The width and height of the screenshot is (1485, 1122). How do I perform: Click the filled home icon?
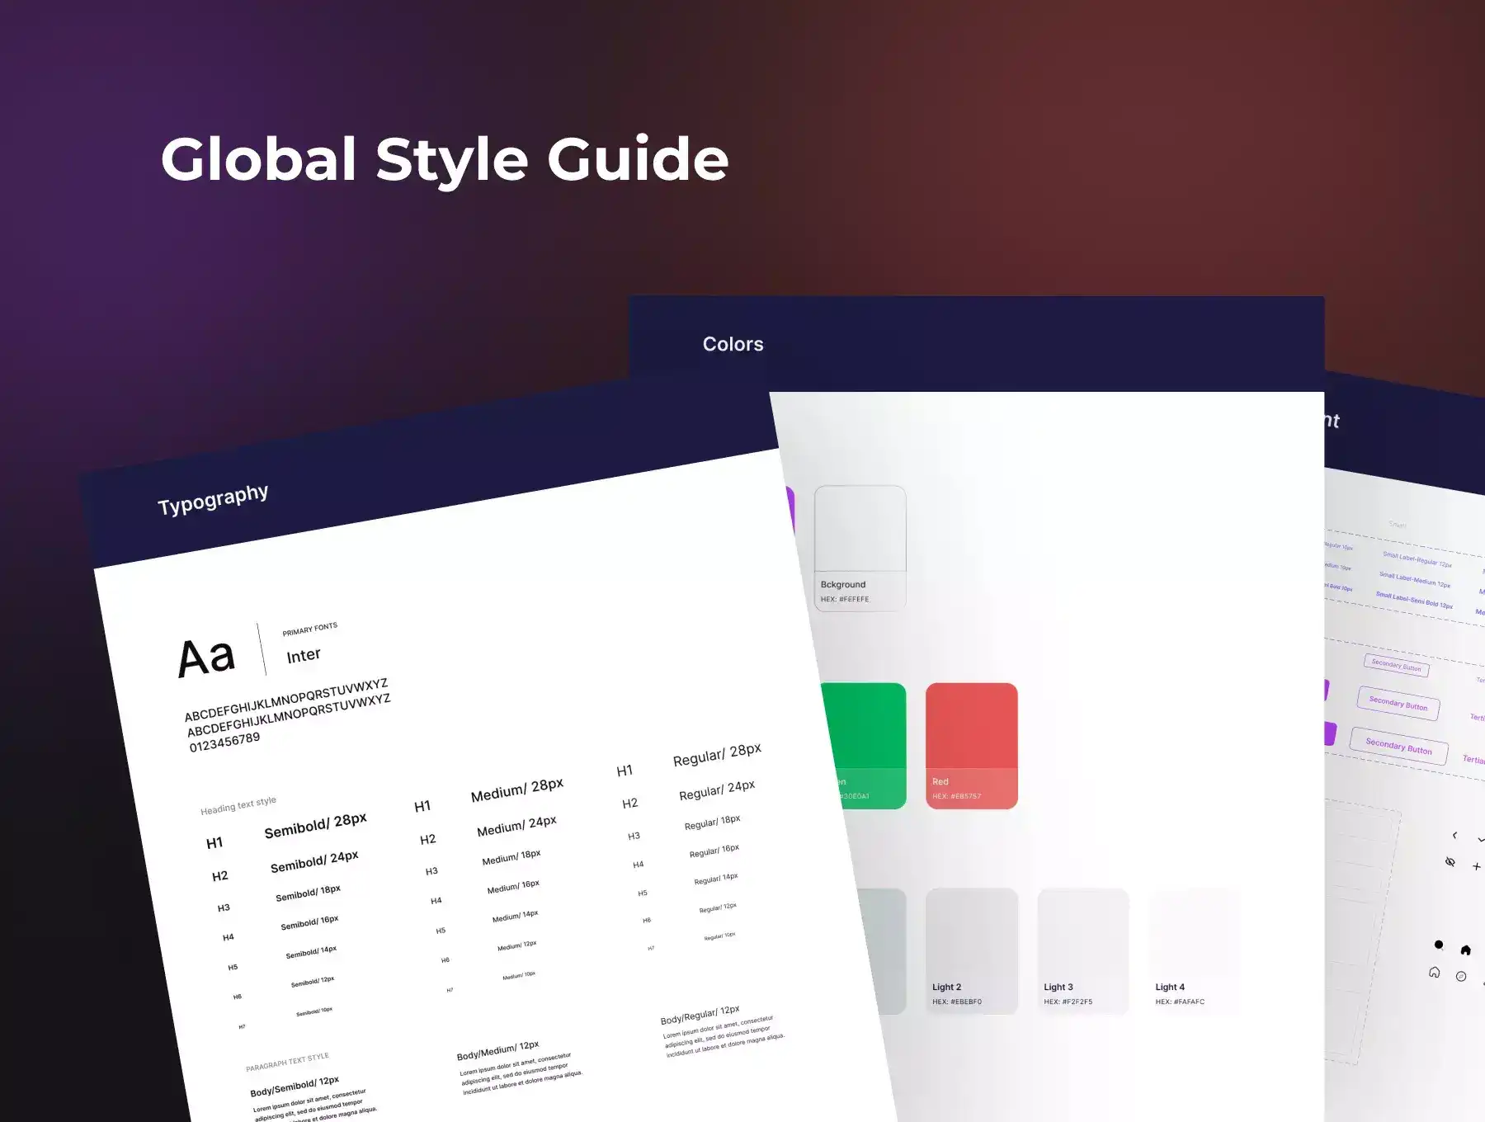(1465, 950)
